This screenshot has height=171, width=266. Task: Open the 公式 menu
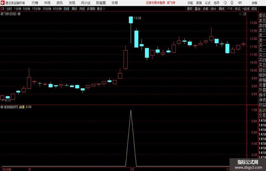pos(208,3)
